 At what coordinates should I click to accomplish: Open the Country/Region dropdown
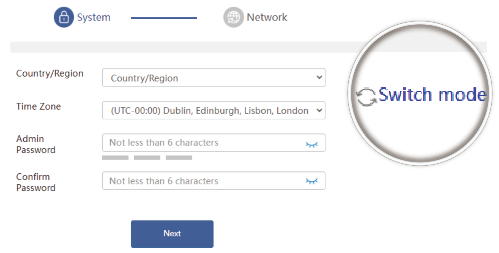(209, 78)
